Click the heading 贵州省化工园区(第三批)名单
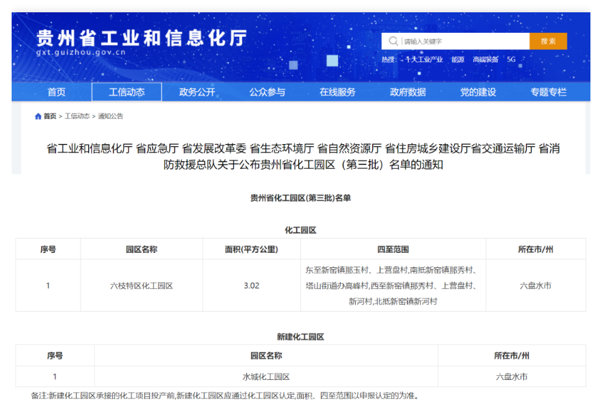The width and height of the screenshot is (600, 410). click(300, 198)
